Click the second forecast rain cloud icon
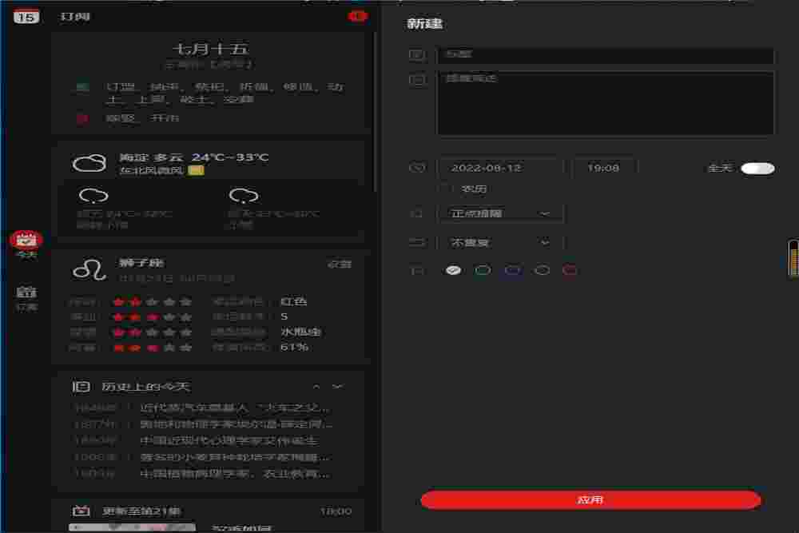Viewport: 799px width, 533px height. [244, 196]
